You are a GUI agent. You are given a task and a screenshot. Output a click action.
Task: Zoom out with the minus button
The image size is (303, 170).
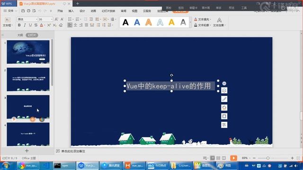pyautogui.click(x=254, y=158)
